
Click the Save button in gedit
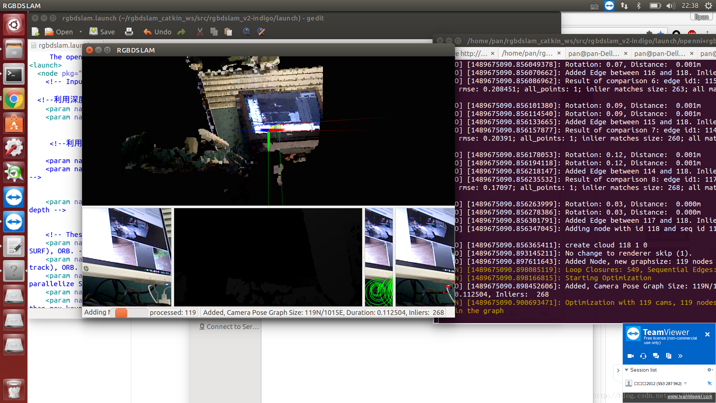(102, 32)
